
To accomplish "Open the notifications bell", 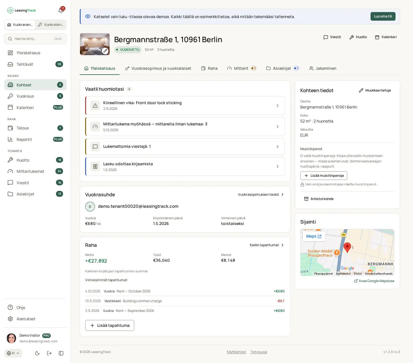I will tap(61, 10).
